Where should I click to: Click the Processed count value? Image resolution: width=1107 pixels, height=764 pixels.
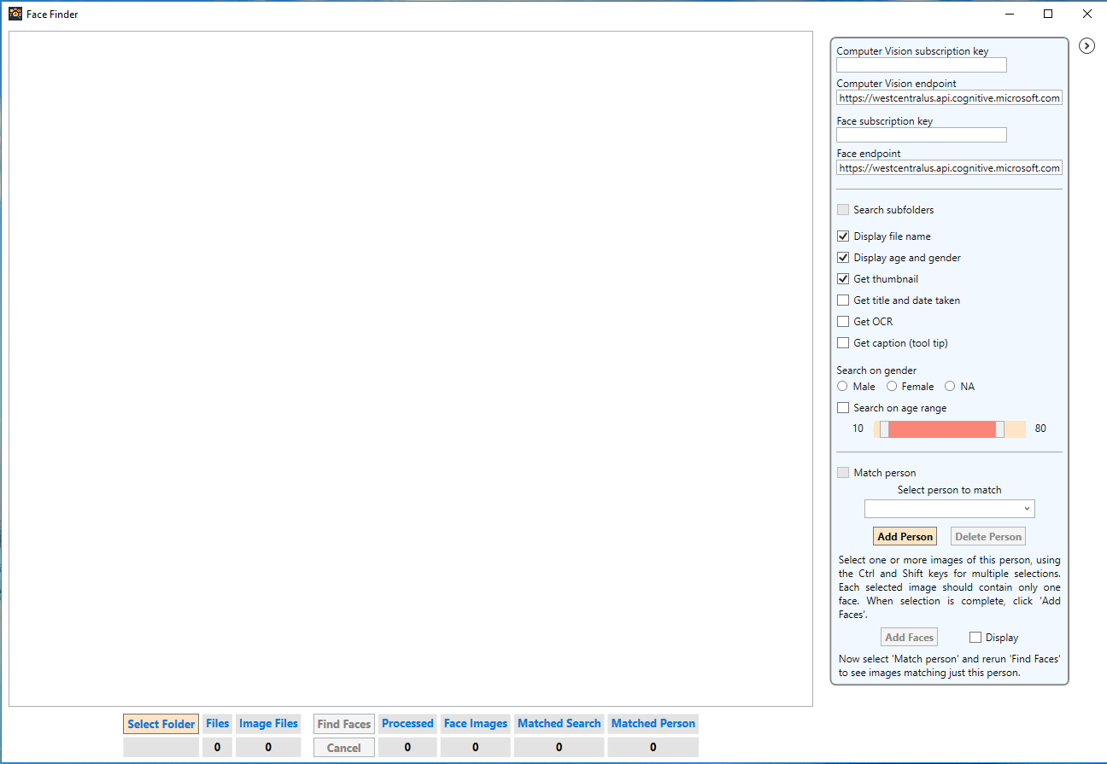click(x=407, y=747)
